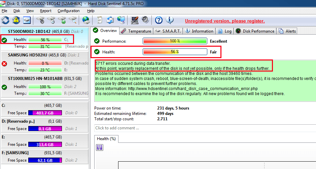Open the monitor-with-screwdriver configuration icon

point(134,20)
